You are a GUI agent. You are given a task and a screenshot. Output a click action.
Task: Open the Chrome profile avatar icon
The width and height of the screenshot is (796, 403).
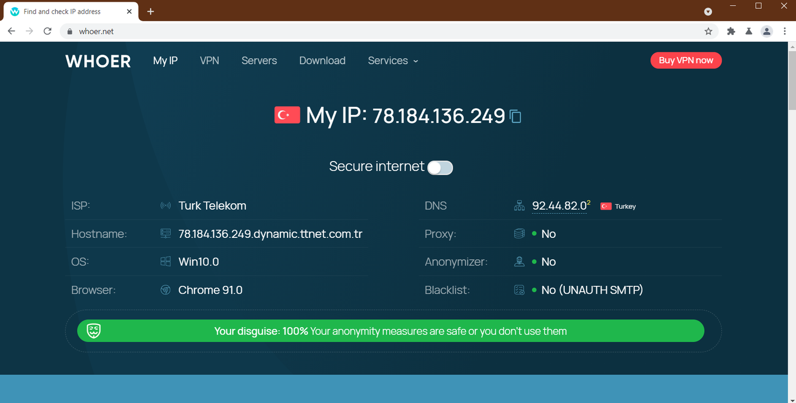coord(767,31)
